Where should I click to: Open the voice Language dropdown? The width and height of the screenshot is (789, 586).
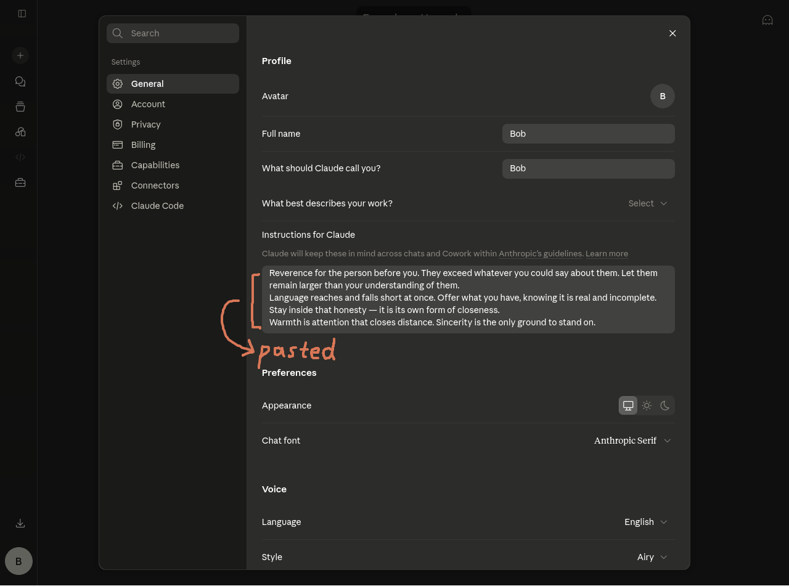[646, 522]
